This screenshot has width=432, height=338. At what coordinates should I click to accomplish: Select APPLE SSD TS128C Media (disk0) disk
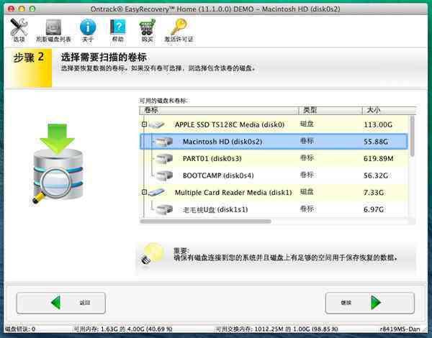[x=274, y=124]
